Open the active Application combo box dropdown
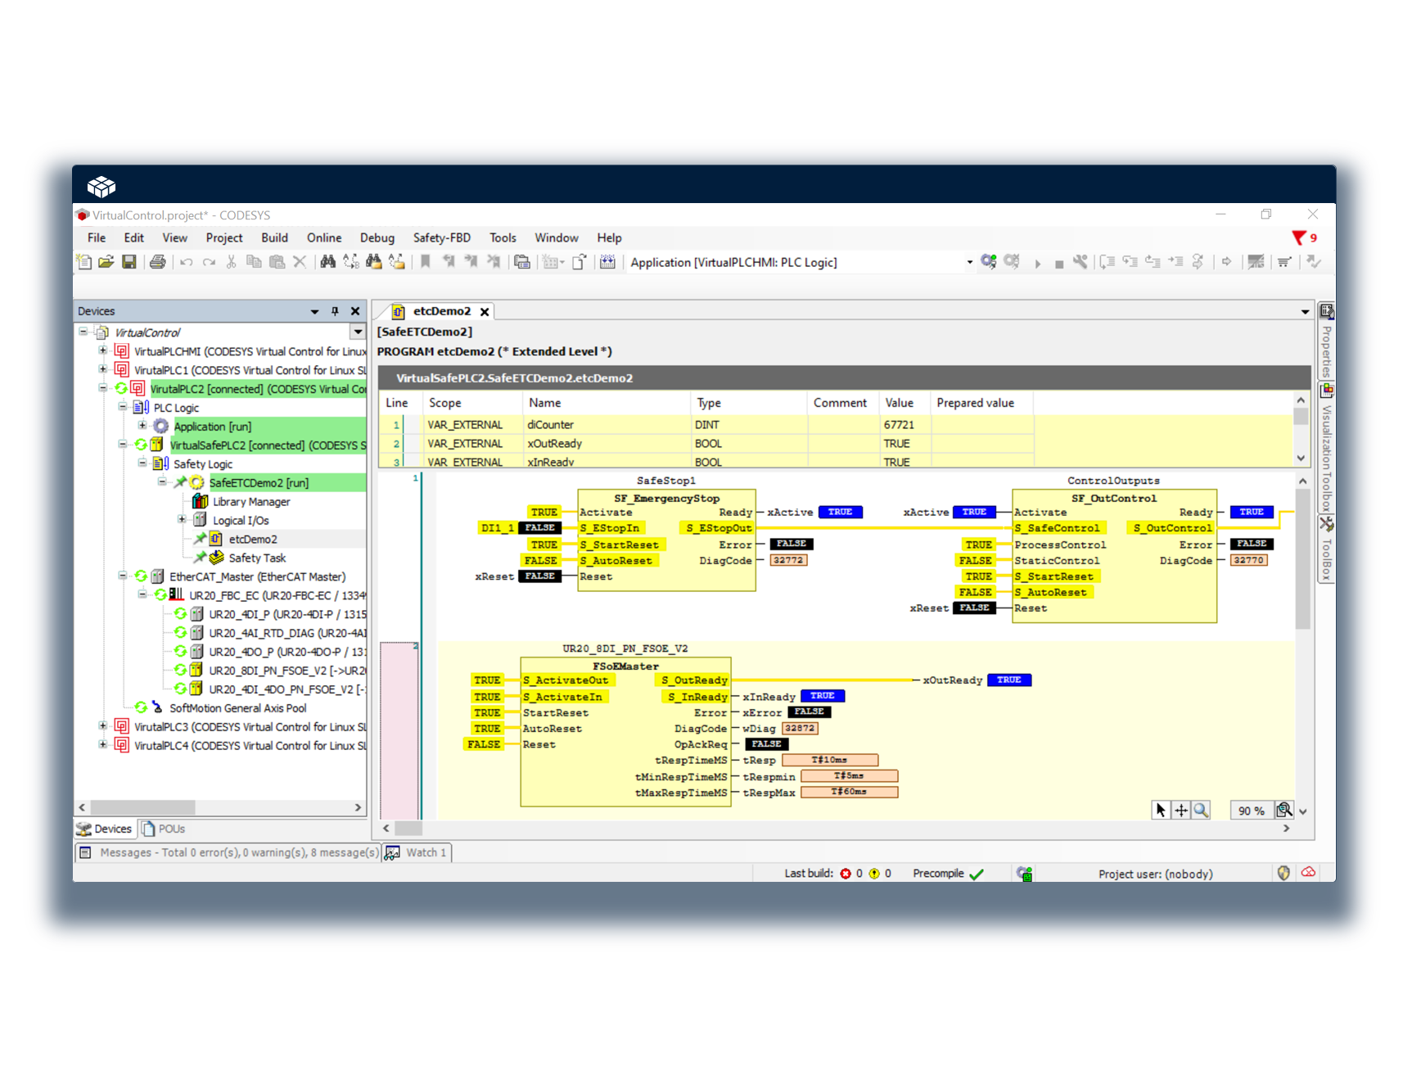Viewport: 1403px width, 1089px height. point(969,263)
